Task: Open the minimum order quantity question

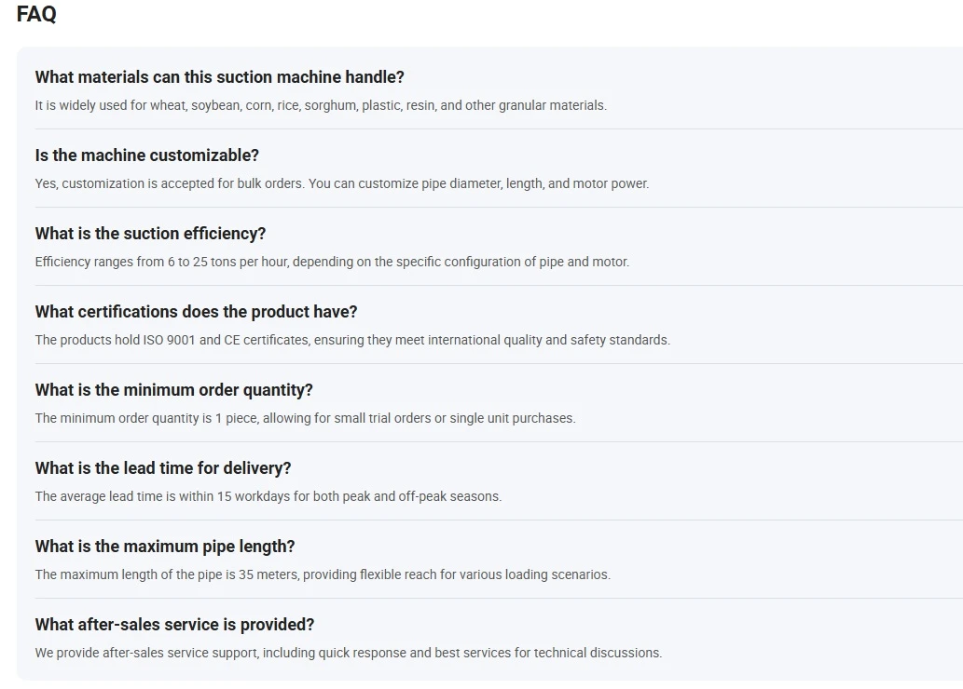Action: pyautogui.click(x=173, y=389)
